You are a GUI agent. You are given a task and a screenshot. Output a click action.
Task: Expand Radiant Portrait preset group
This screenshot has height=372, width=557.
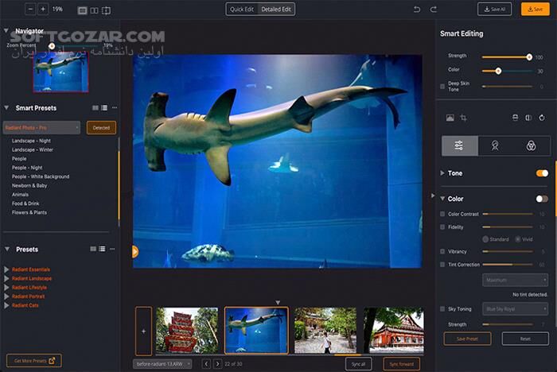click(x=6, y=296)
